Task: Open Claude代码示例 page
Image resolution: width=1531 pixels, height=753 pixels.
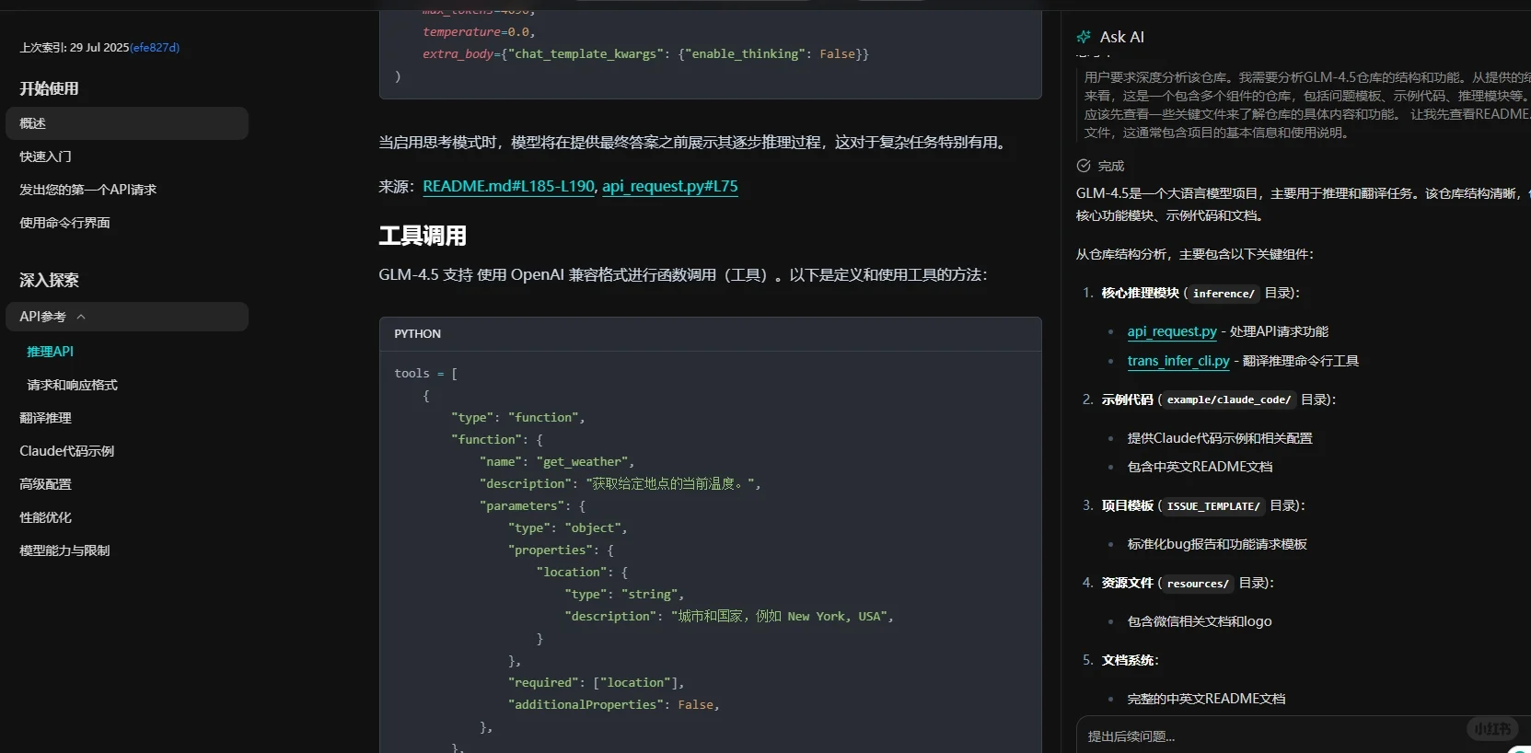Action: [x=66, y=451]
